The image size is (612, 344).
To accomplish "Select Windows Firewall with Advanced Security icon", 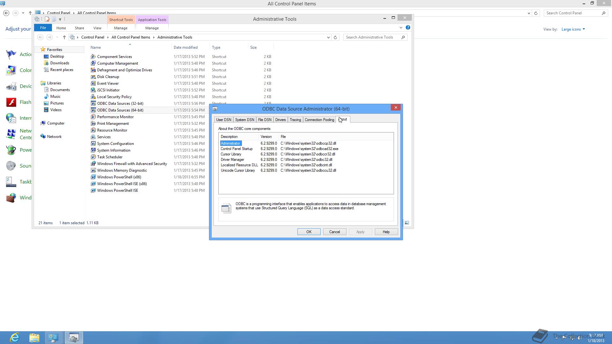I will click(x=93, y=164).
